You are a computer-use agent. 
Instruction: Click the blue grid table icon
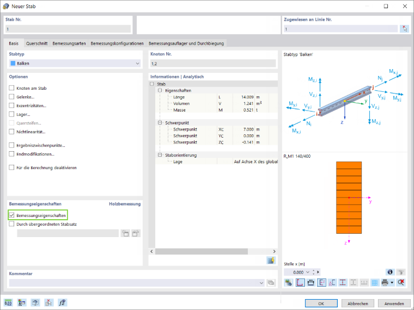coord(375,283)
